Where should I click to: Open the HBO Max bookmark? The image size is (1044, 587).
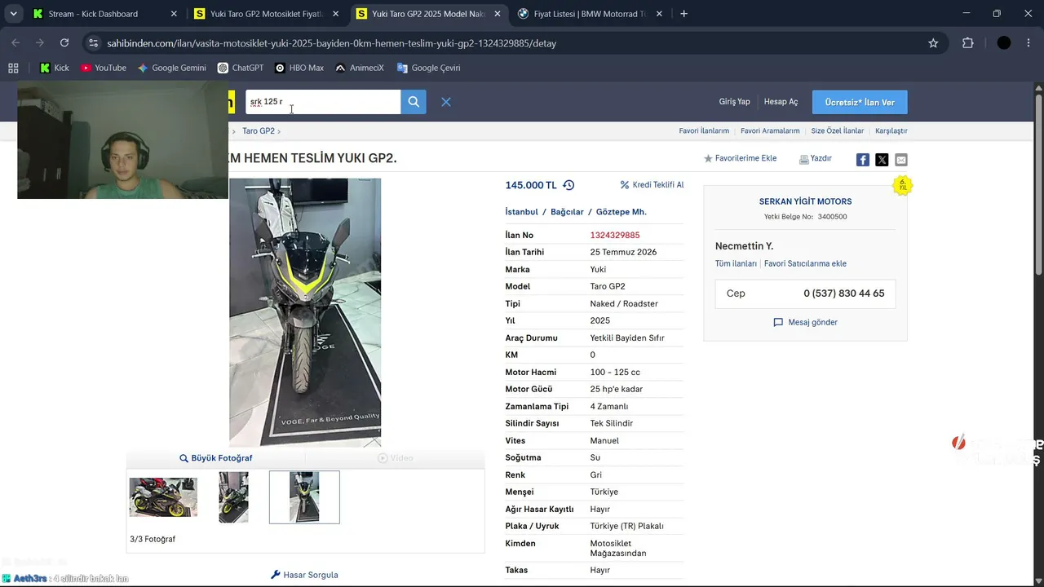tap(299, 68)
